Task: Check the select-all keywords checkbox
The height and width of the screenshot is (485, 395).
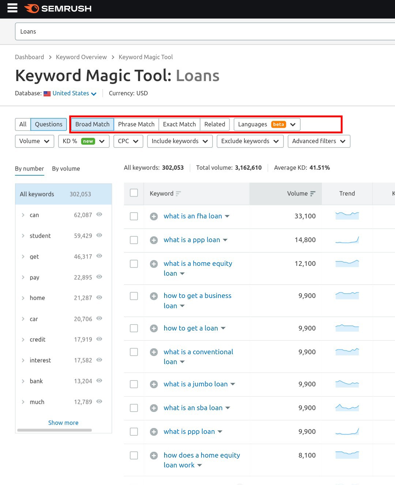Action: [134, 193]
